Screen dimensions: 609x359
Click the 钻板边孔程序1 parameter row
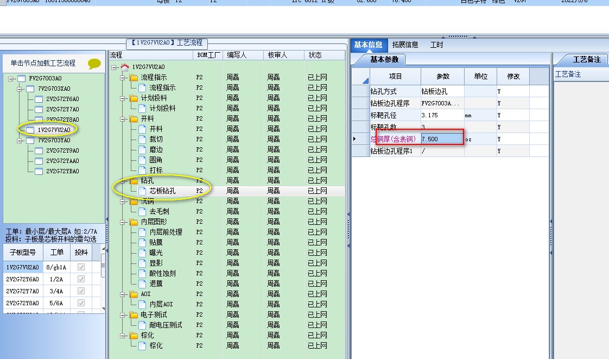click(450, 151)
